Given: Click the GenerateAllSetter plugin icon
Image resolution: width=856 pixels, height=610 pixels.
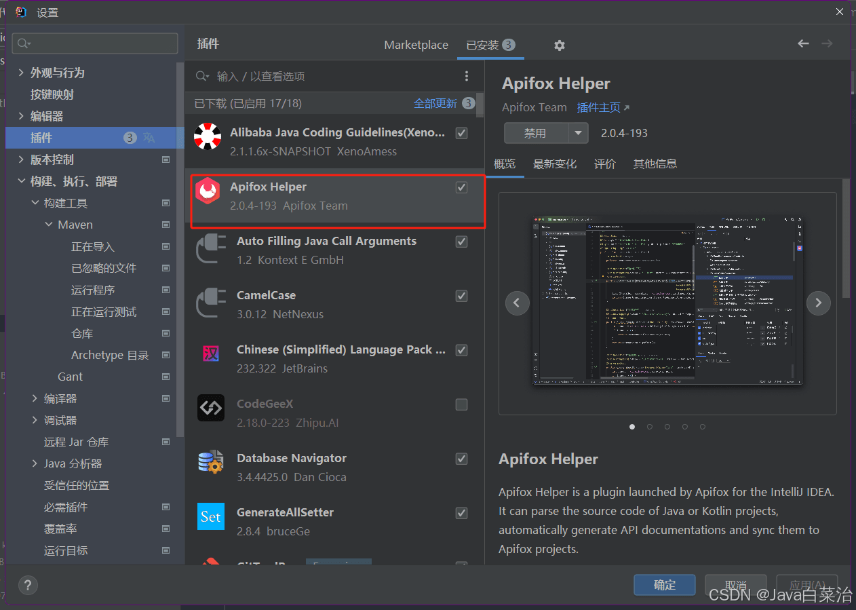Looking at the screenshot, I should coord(211,516).
